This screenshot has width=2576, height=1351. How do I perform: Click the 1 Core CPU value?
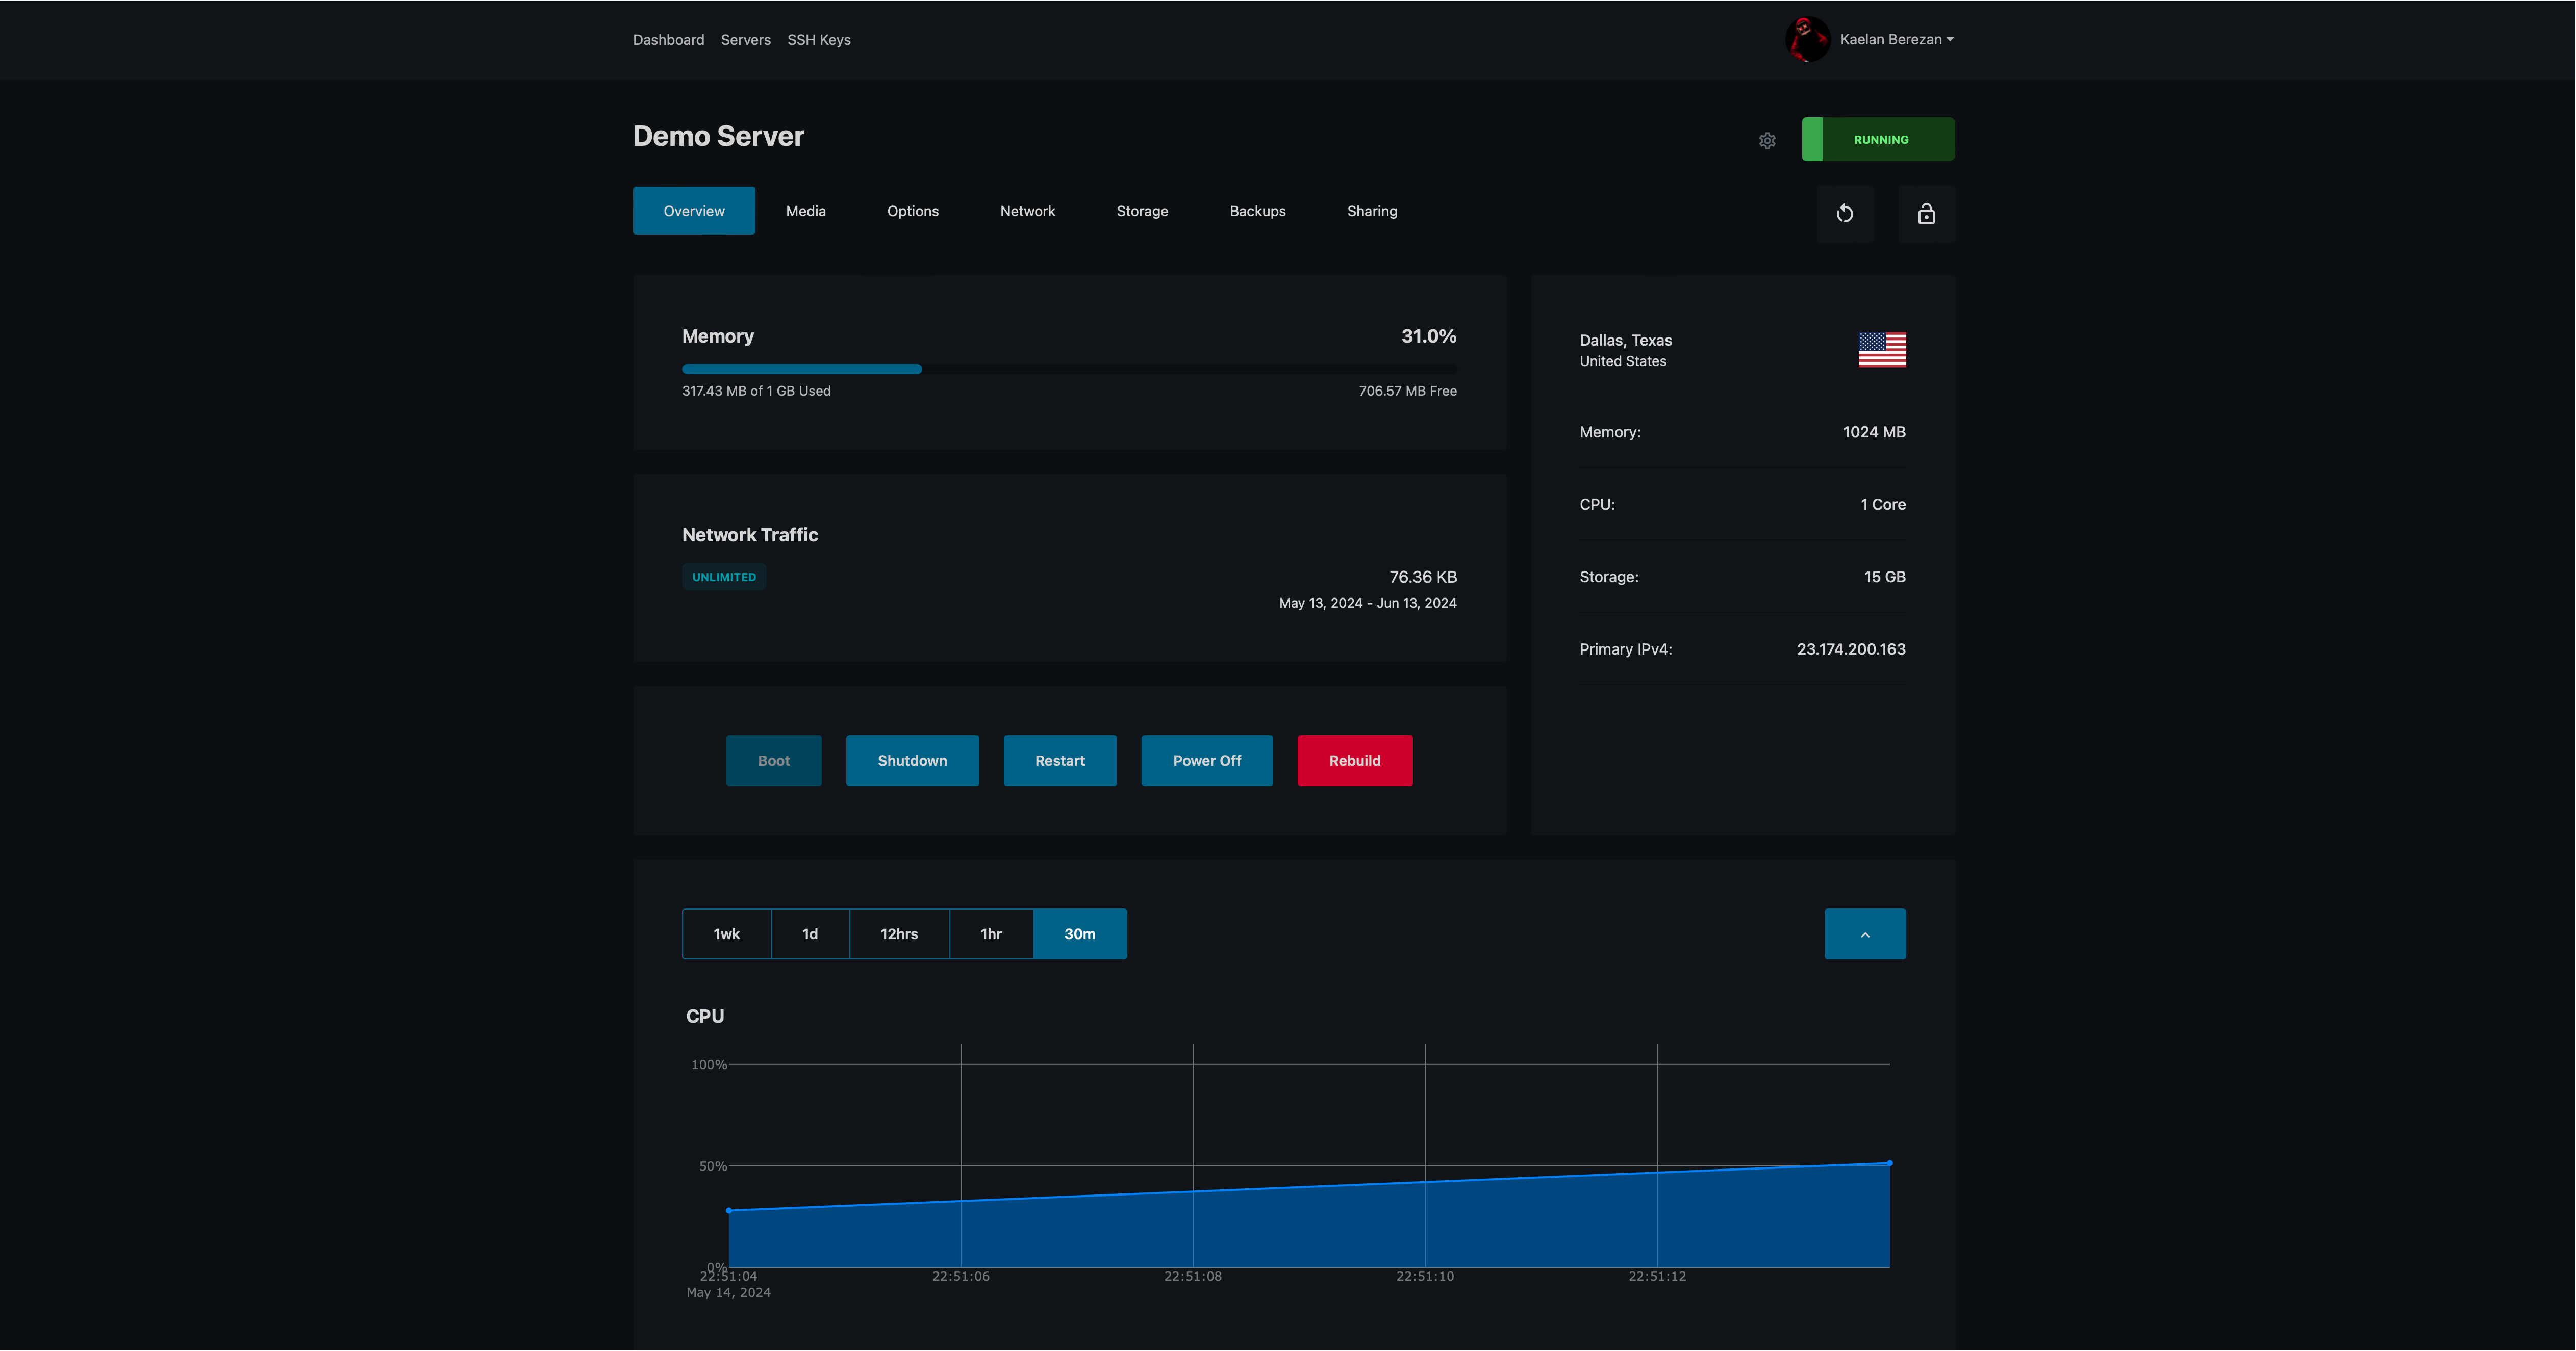point(1883,505)
